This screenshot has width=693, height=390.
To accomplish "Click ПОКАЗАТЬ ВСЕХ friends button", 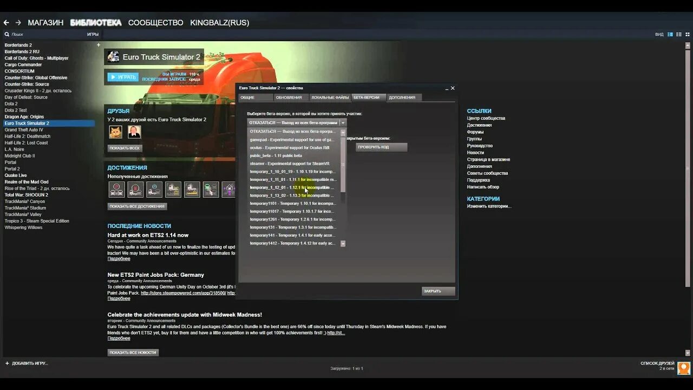I will click(x=125, y=148).
